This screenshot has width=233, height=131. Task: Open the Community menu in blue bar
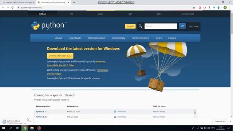119,38
